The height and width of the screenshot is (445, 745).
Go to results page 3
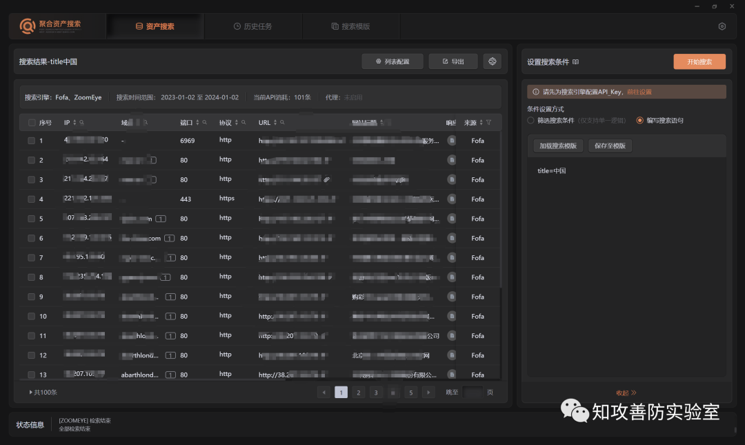[376, 393]
